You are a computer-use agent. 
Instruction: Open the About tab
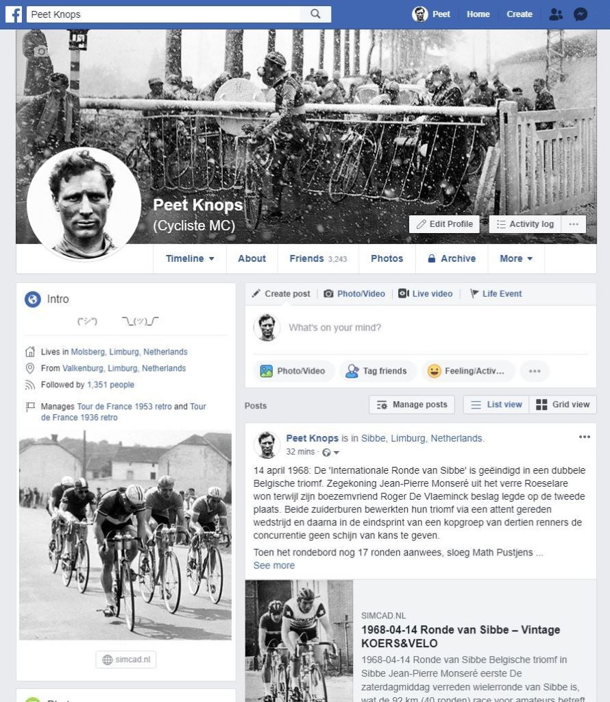click(252, 258)
